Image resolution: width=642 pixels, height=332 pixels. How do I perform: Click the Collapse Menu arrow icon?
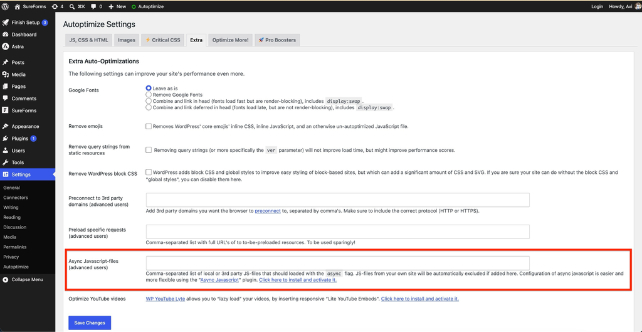pyautogui.click(x=5, y=279)
